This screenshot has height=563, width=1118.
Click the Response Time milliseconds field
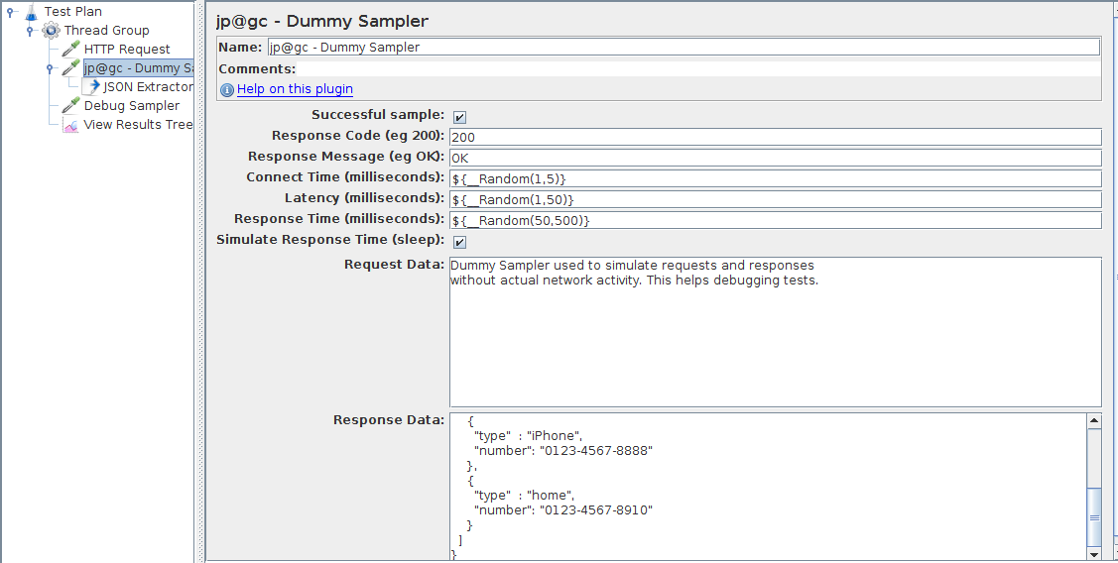click(775, 220)
